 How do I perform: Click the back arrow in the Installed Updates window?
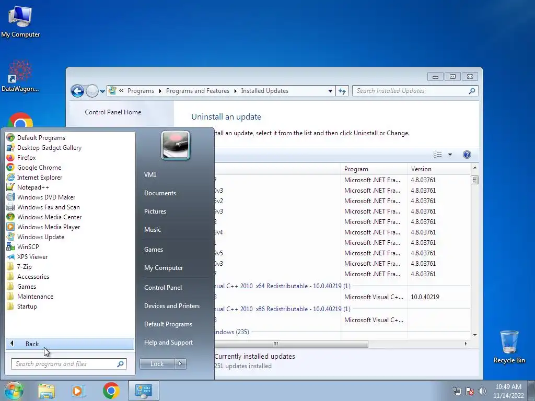77,91
